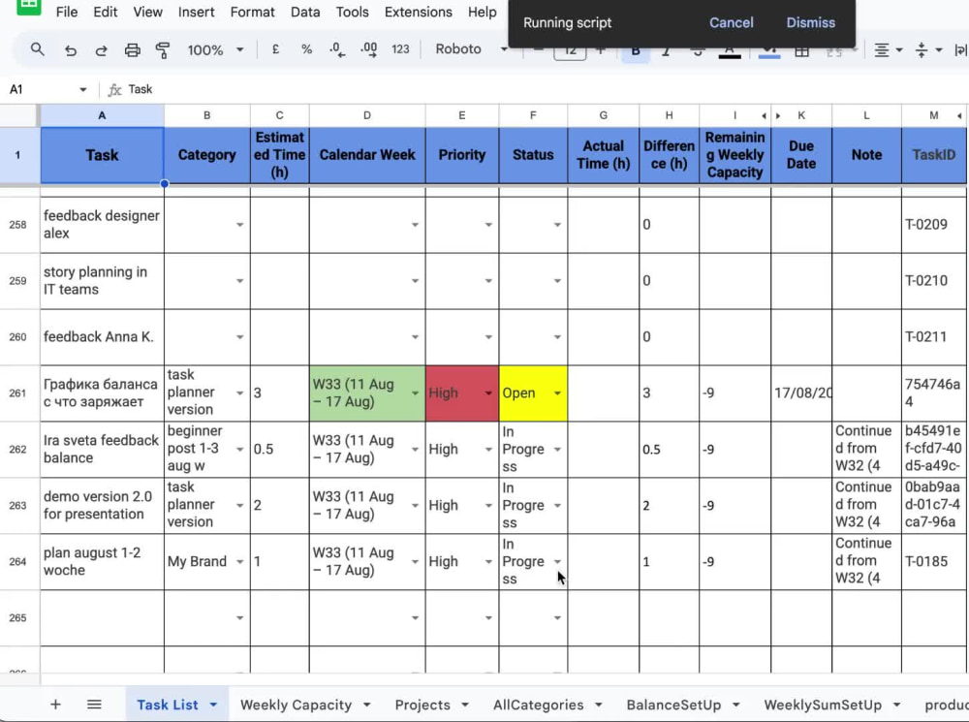Select the 'story planning in IT teams' cell
The height and width of the screenshot is (722, 969).
click(x=102, y=281)
